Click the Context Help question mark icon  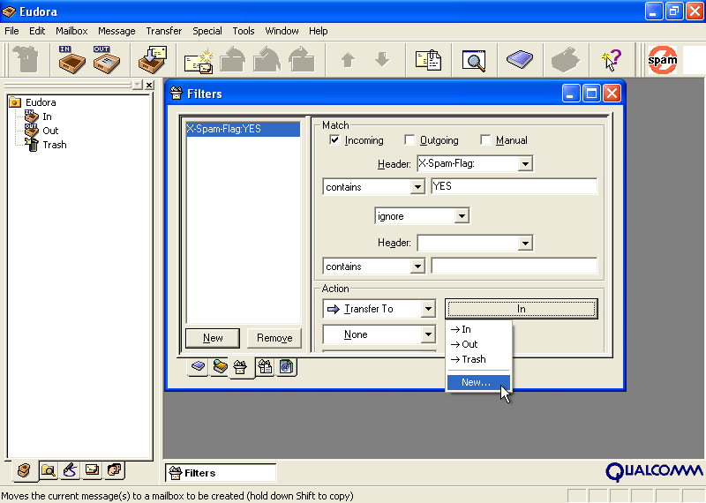(612, 60)
